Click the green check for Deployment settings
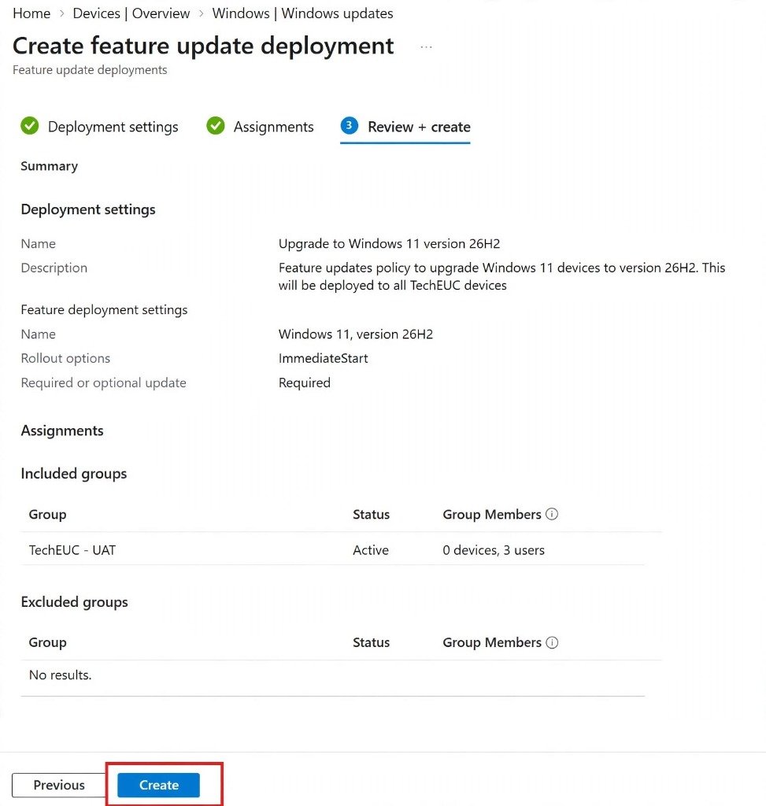Screen dimensions: 766x806 tap(30, 125)
